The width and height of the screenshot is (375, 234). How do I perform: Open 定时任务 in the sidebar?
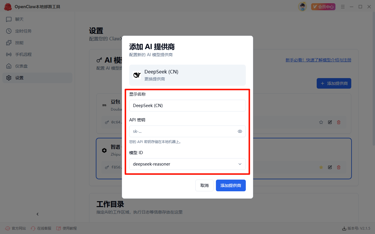(x=23, y=31)
